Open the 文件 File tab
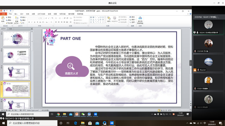The width and height of the screenshot is (225, 126). point(4,14)
